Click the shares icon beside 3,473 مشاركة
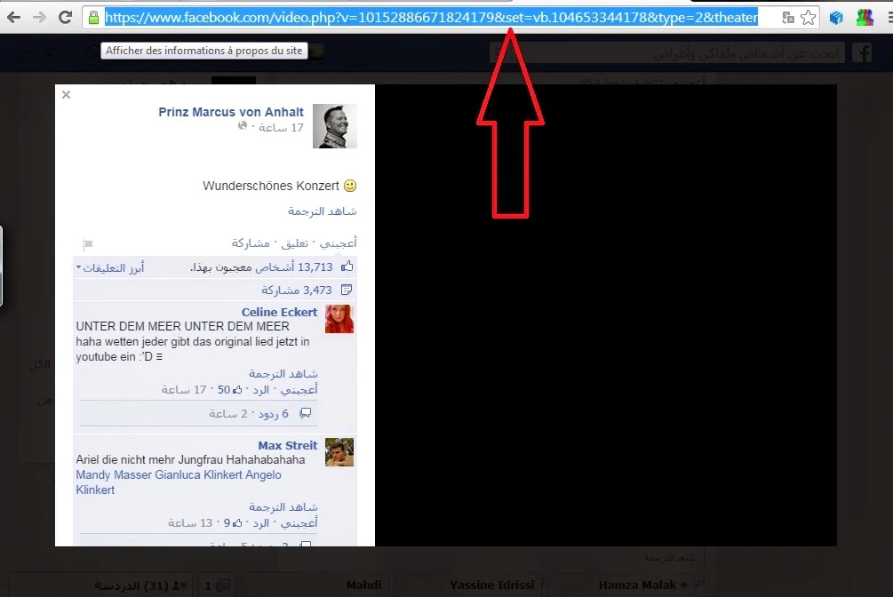 347,290
